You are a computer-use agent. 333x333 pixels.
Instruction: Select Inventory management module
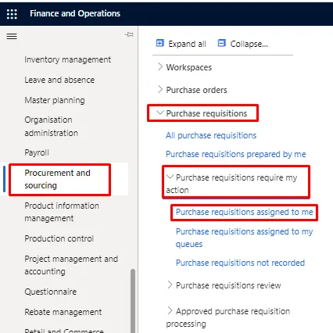68,59
